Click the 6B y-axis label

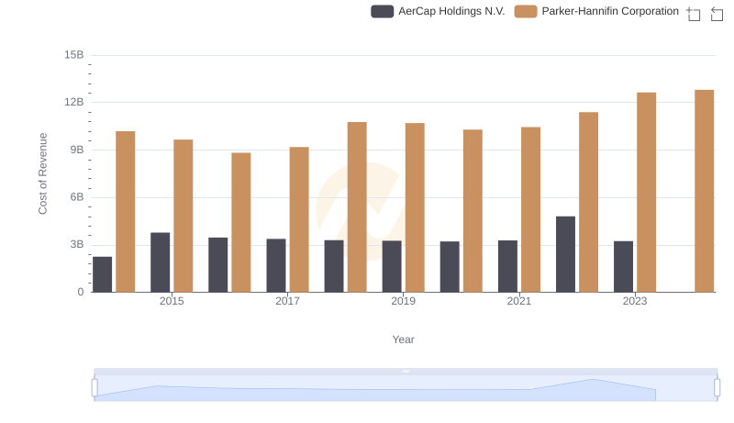tap(77, 197)
